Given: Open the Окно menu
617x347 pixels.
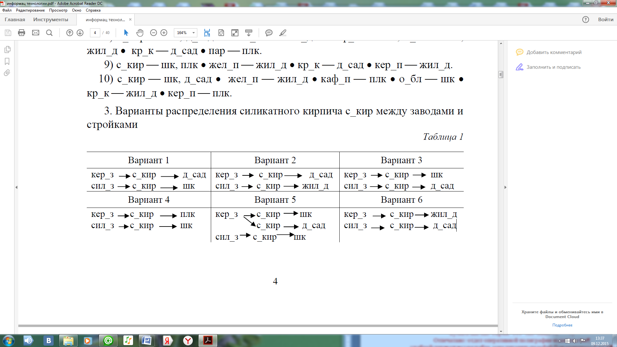Looking at the screenshot, I should click(76, 10).
